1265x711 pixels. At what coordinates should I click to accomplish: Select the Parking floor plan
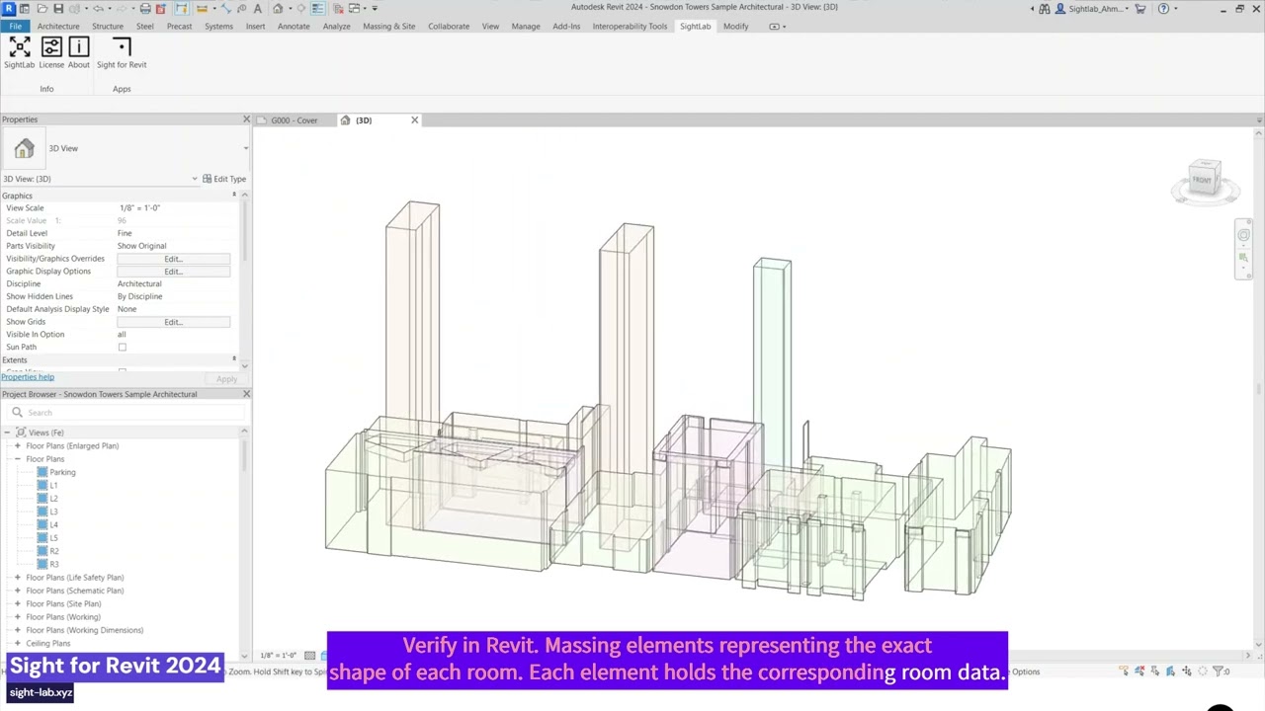pyautogui.click(x=62, y=473)
